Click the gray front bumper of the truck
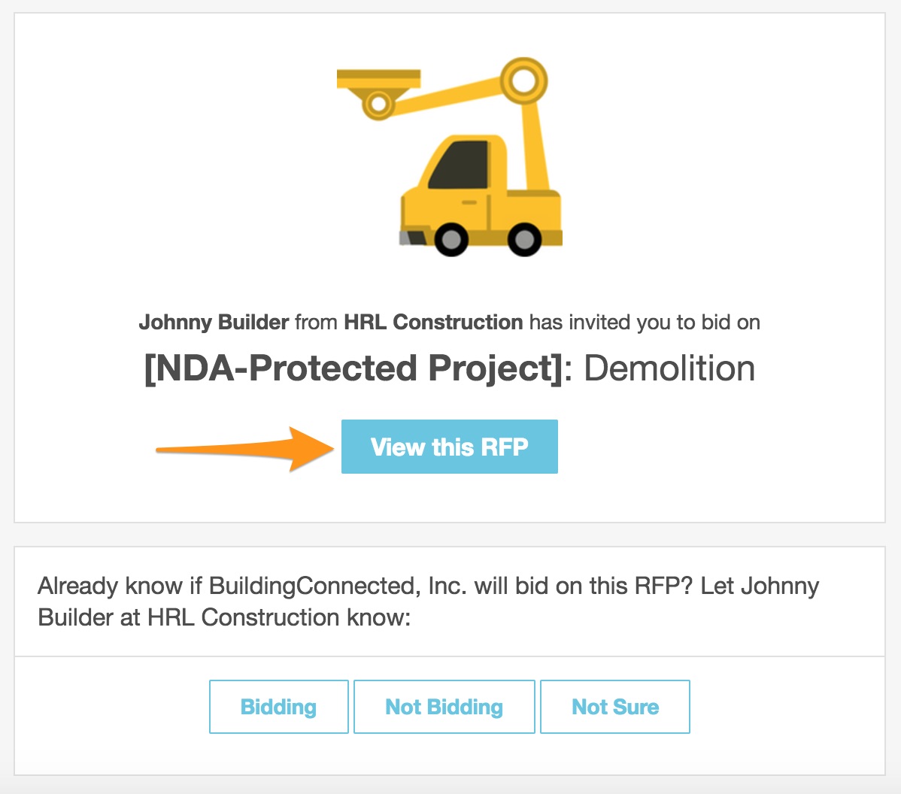 [x=405, y=238]
